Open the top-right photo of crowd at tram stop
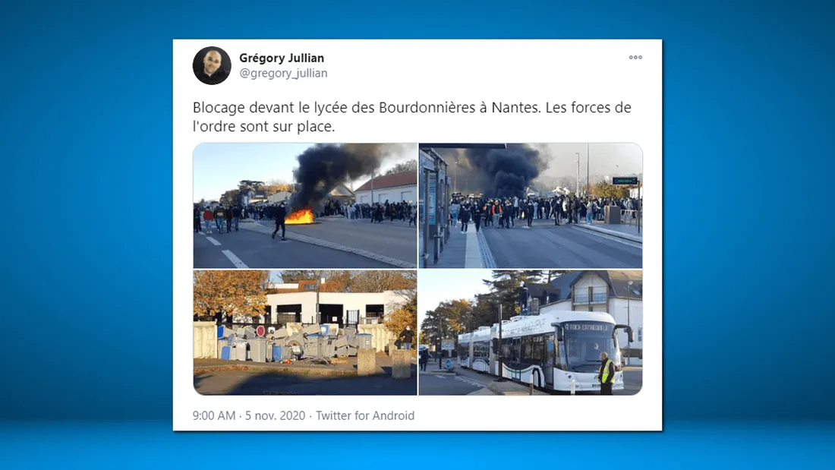The image size is (835, 470). 531,205
